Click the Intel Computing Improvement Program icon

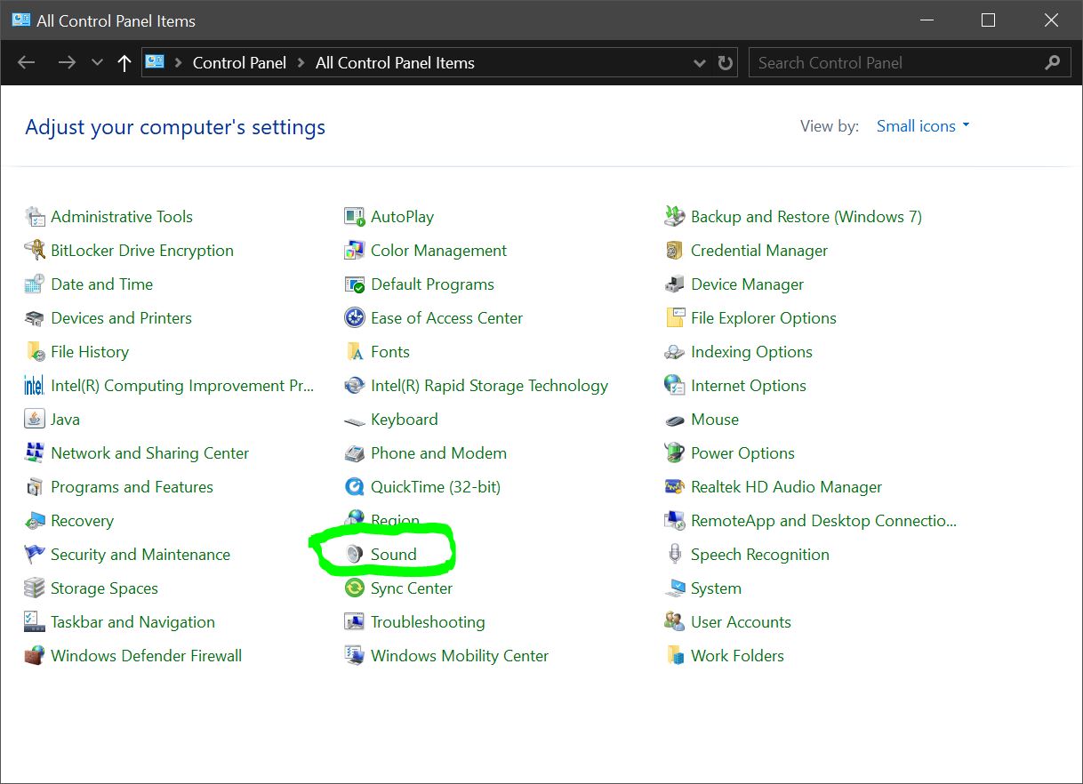pos(35,386)
